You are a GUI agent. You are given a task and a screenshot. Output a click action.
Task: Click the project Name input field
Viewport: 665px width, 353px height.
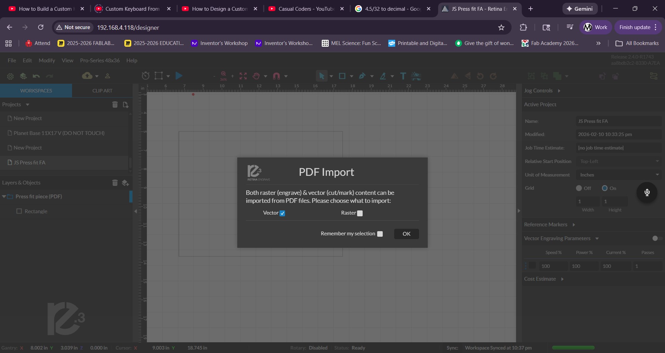tap(619, 121)
